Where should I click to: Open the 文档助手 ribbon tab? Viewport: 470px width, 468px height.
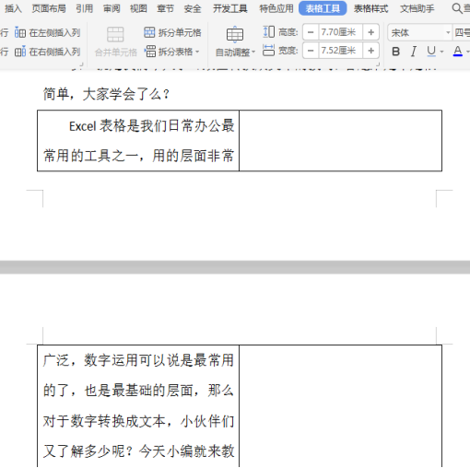pyautogui.click(x=417, y=8)
